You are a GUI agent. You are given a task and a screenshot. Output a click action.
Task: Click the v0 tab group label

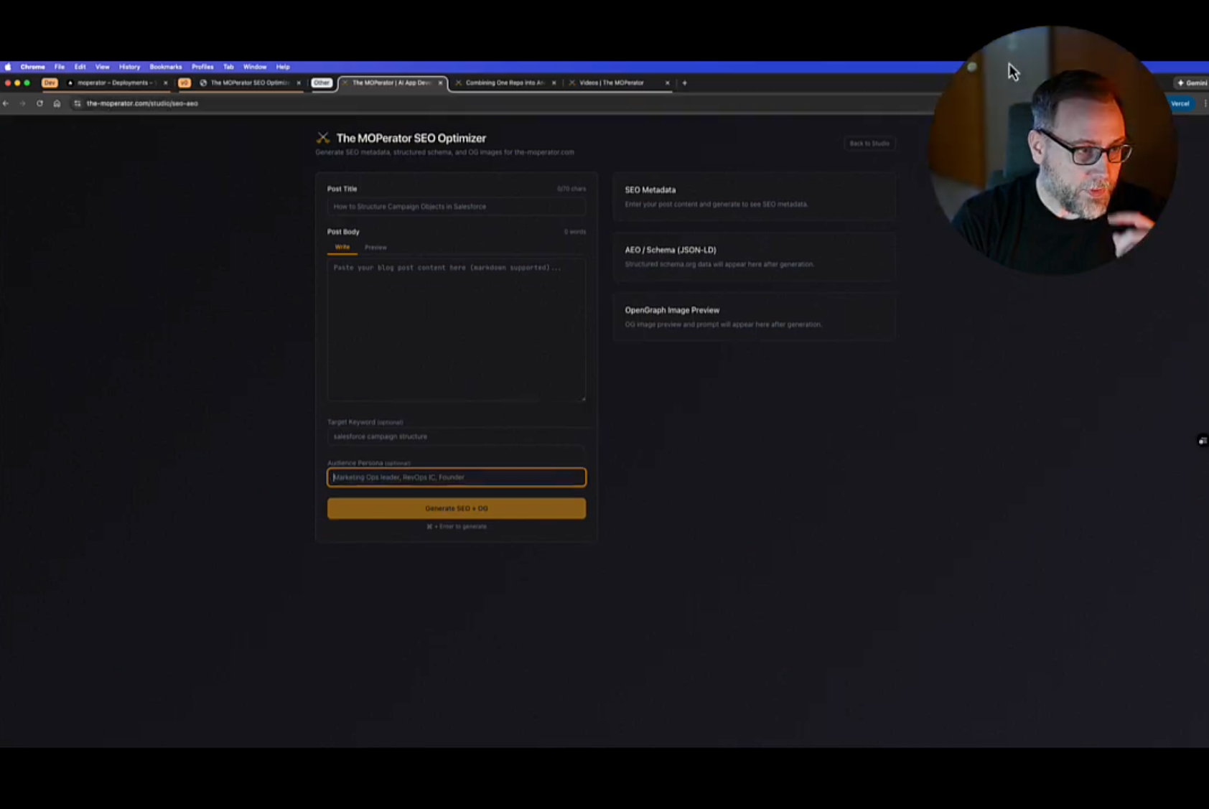[185, 83]
